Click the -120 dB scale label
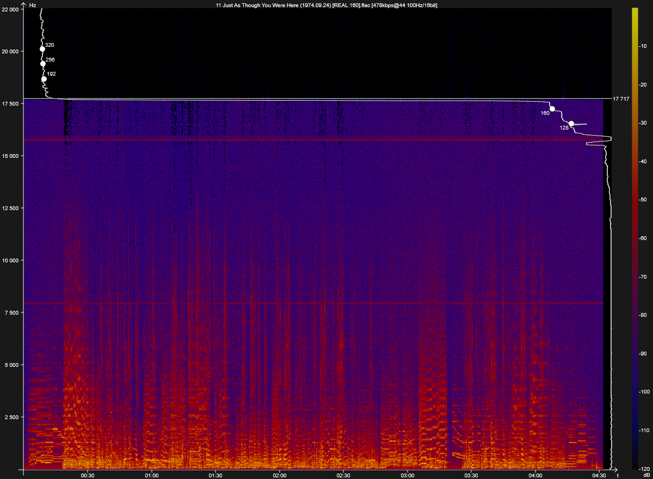The height and width of the screenshot is (479, 653). [x=645, y=468]
